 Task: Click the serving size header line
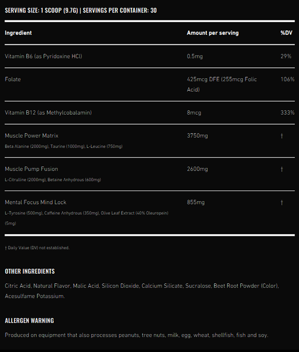point(81,10)
